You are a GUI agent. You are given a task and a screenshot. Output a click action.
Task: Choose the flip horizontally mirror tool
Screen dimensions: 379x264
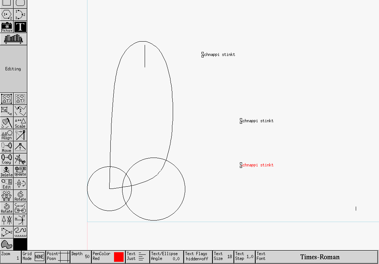(x=7, y=196)
